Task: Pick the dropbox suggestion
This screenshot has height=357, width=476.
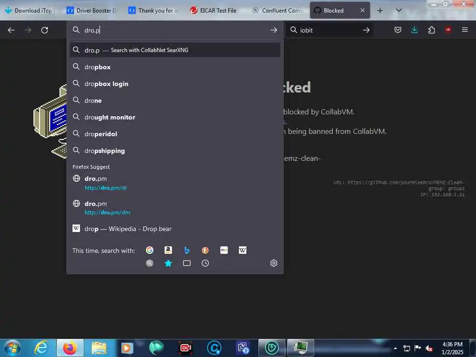Action: pyautogui.click(x=175, y=67)
